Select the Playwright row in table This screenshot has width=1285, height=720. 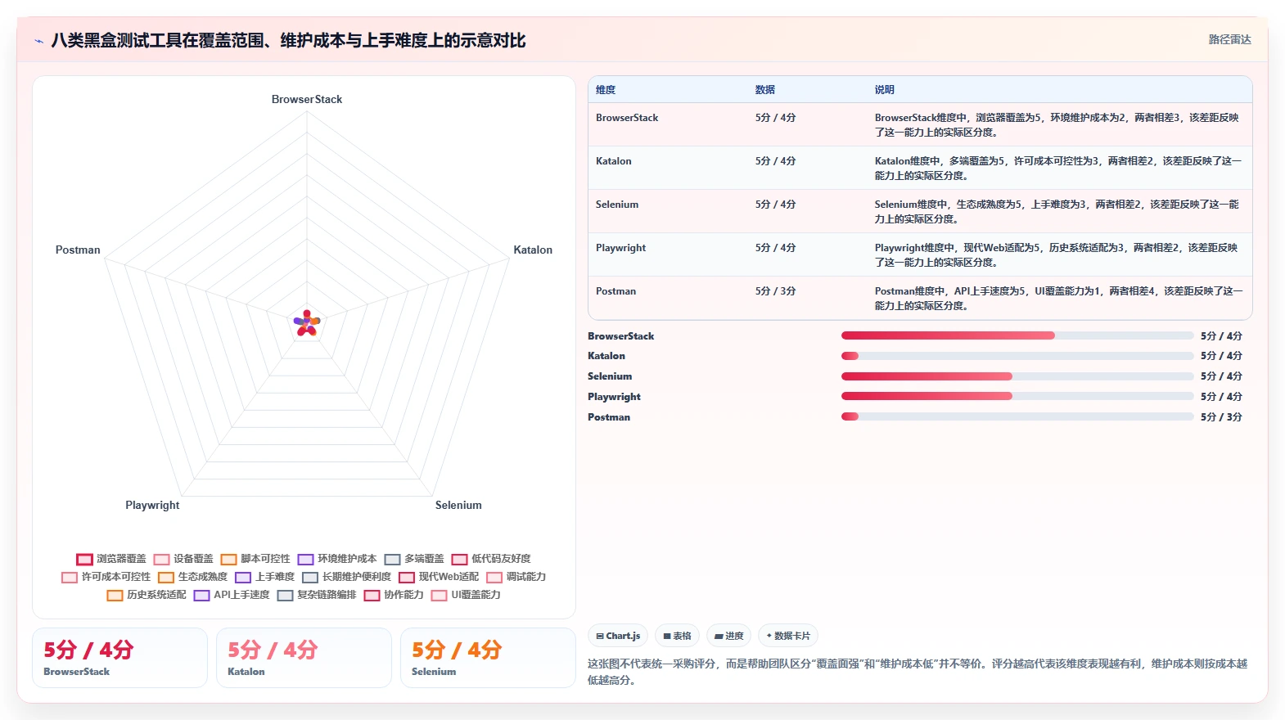click(920, 254)
